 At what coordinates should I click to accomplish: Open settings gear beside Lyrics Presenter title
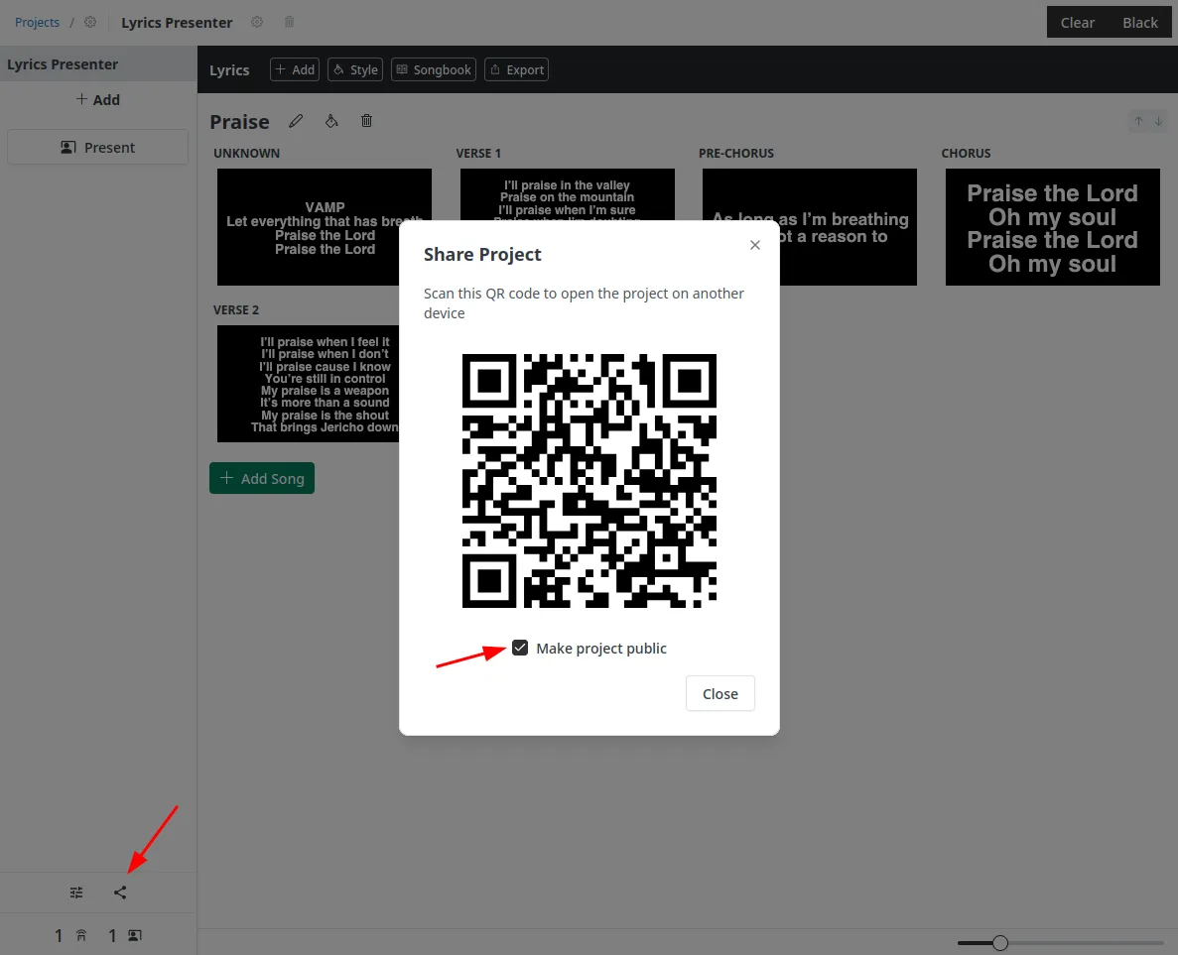pyautogui.click(x=257, y=22)
